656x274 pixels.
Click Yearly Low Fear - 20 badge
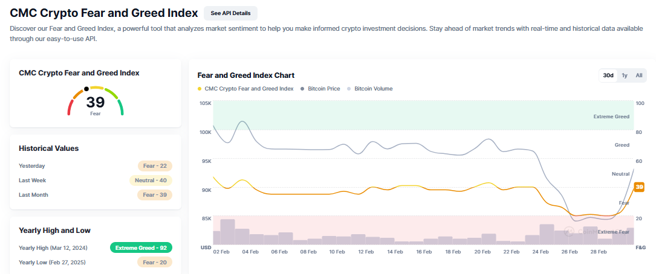(x=155, y=262)
